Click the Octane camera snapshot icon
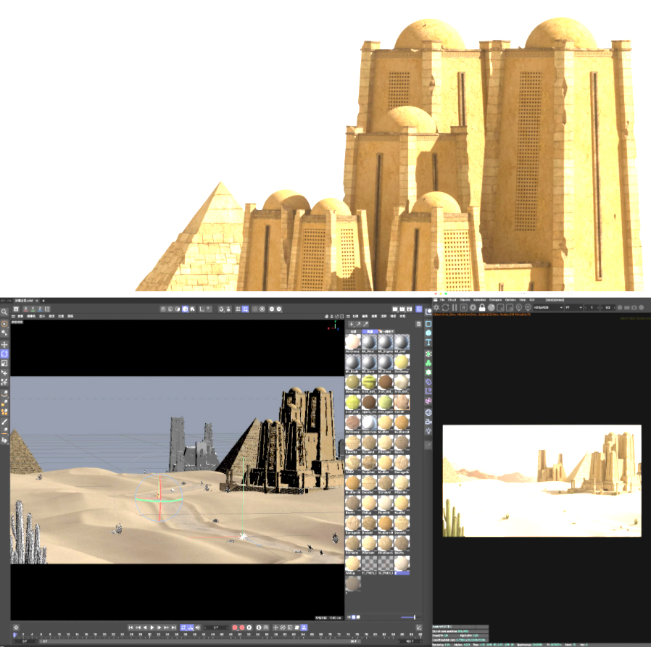 pos(634,307)
